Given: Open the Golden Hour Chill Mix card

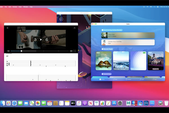Looking at the screenshot, I should 128,42.
